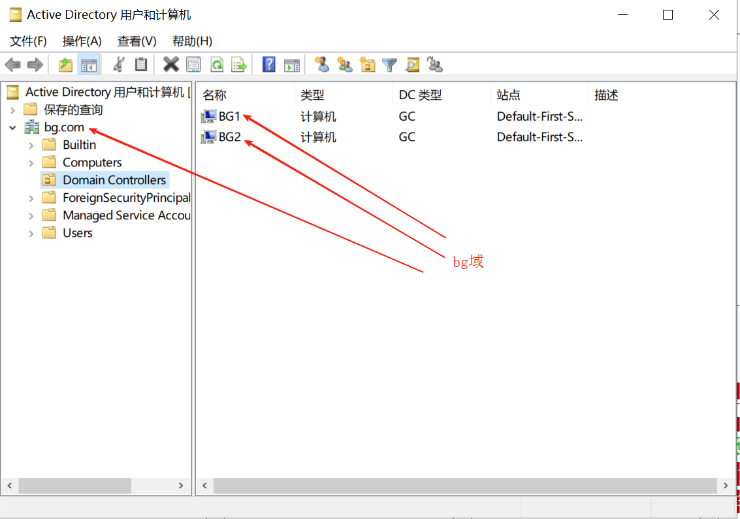The image size is (740, 519).
Task: Expand the Builtin folder
Action: coord(31,146)
